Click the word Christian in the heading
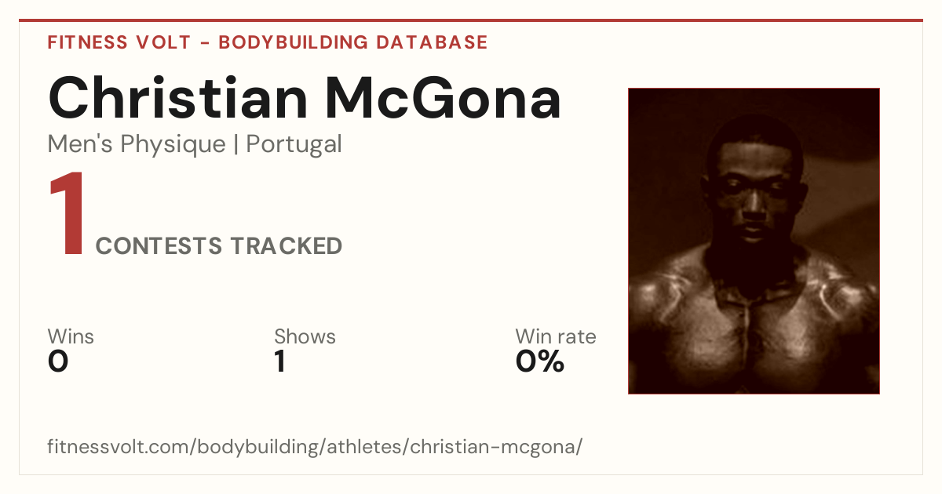This screenshot has height=494, width=942. [x=178, y=97]
